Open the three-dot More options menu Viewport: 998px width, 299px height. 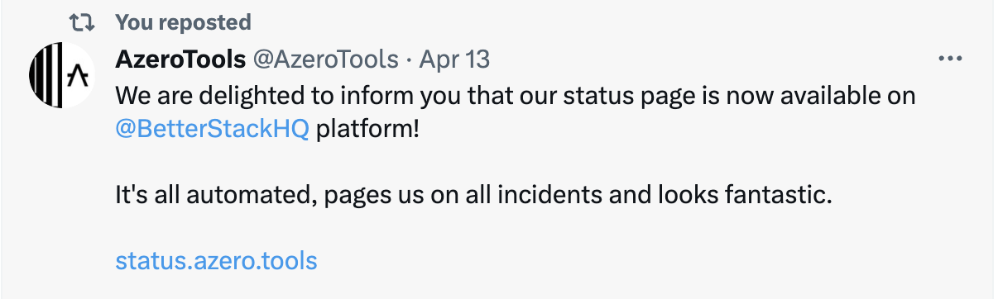click(948, 59)
